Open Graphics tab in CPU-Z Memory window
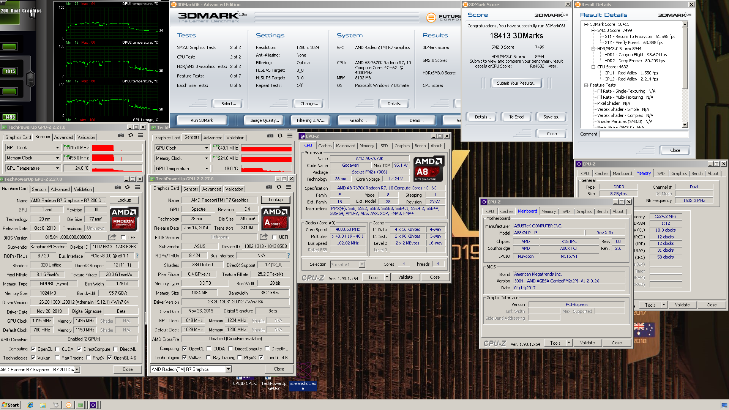 click(679, 173)
